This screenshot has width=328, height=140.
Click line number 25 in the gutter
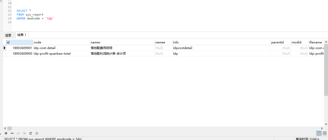pyautogui.click(x=10, y=22)
